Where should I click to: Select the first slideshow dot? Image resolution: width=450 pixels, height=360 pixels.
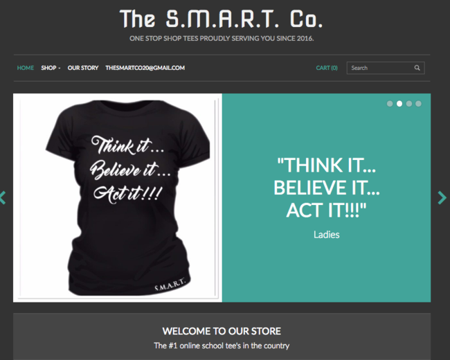click(x=390, y=104)
